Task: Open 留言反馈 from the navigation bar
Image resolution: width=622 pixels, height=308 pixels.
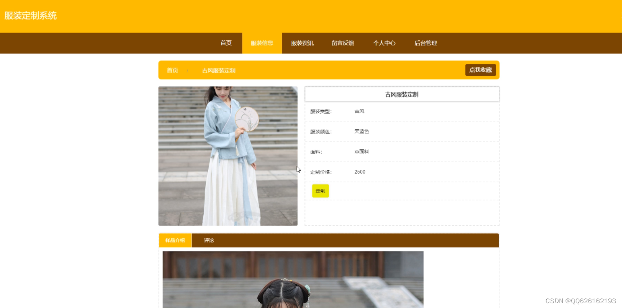Action: point(343,43)
